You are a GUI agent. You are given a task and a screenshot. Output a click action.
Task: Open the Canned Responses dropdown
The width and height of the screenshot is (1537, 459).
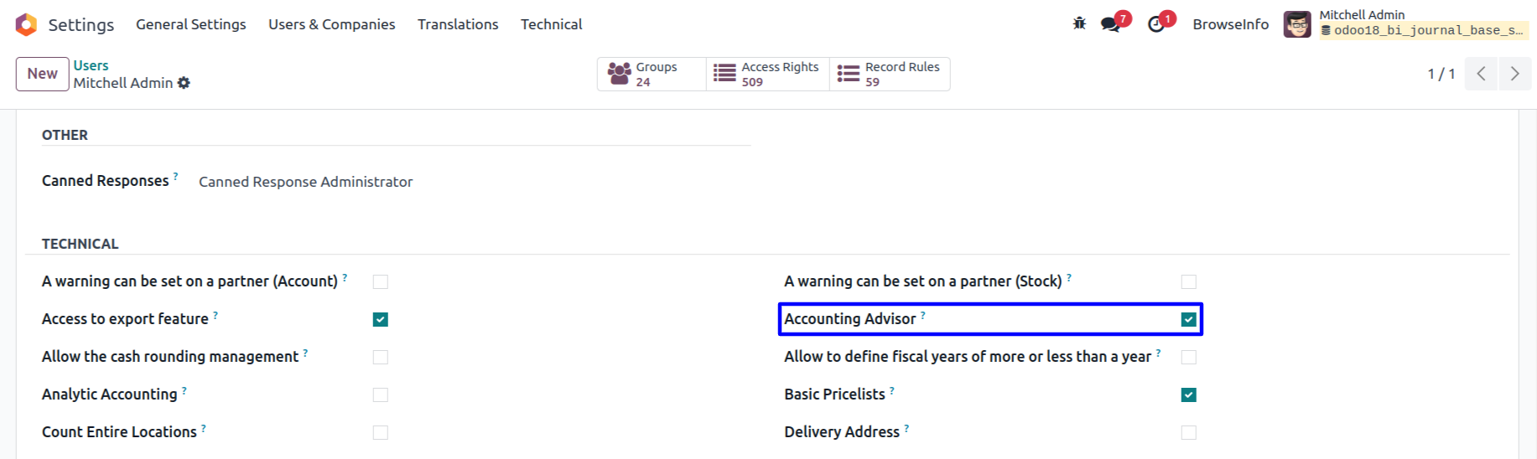coord(305,182)
